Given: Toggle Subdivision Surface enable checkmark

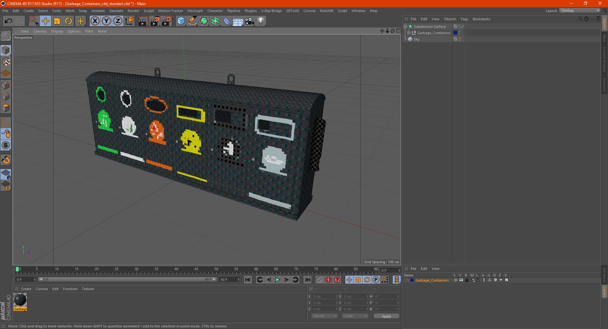Looking at the screenshot, I should [x=463, y=27].
